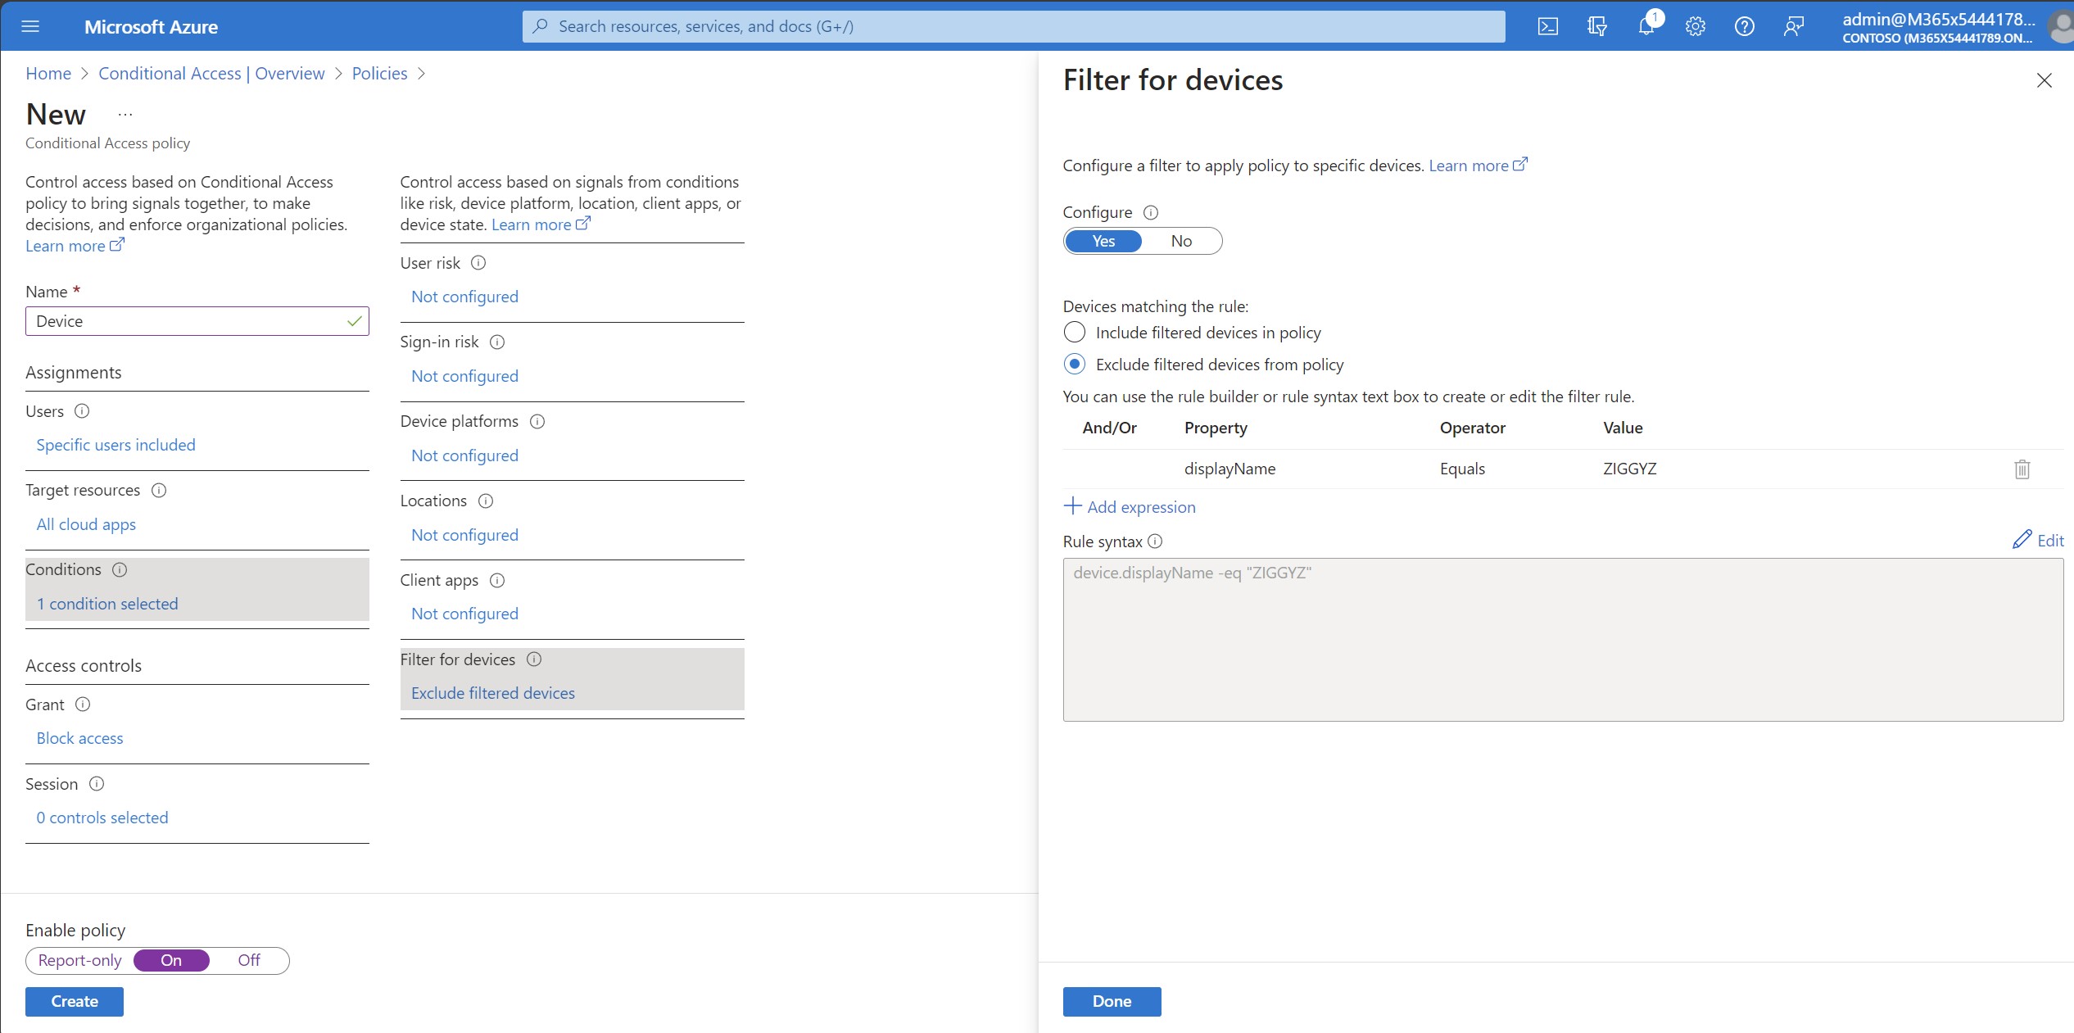Select Exclude filtered devices from policy
The width and height of the screenshot is (2074, 1033).
pos(1074,364)
